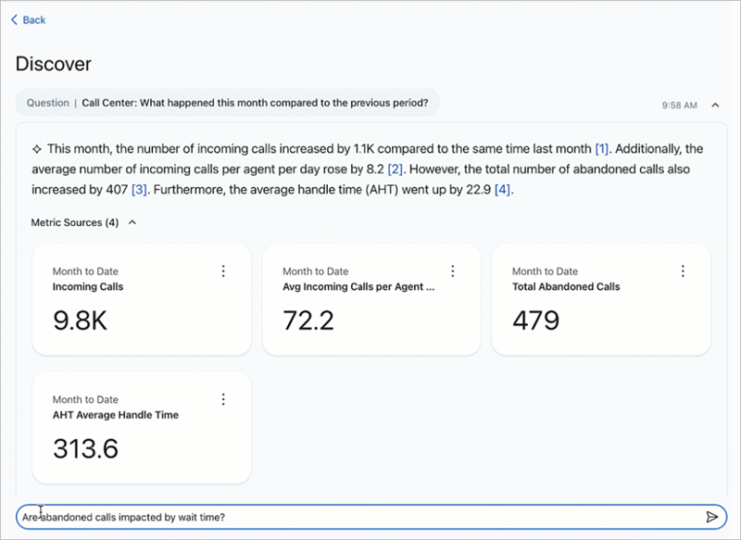Image resolution: width=741 pixels, height=540 pixels.
Task: Select the Incoming Calls 9.8K metric card
Action: pyautogui.click(x=141, y=298)
